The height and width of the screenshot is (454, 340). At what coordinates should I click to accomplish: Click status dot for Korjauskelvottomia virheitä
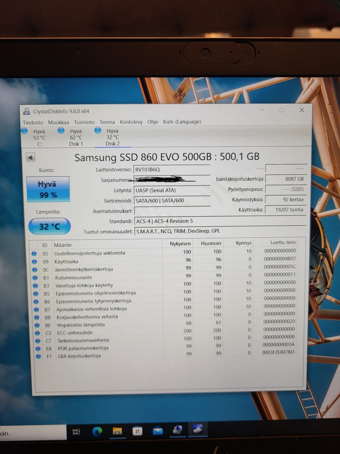point(37,317)
